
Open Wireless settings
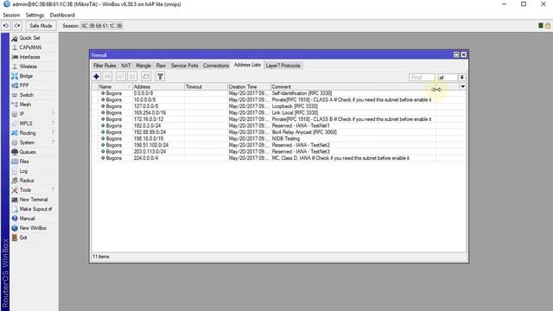[29, 67]
